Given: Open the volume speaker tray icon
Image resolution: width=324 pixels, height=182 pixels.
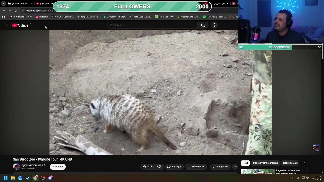Looking at the screenshot, I should coord(308,178).
